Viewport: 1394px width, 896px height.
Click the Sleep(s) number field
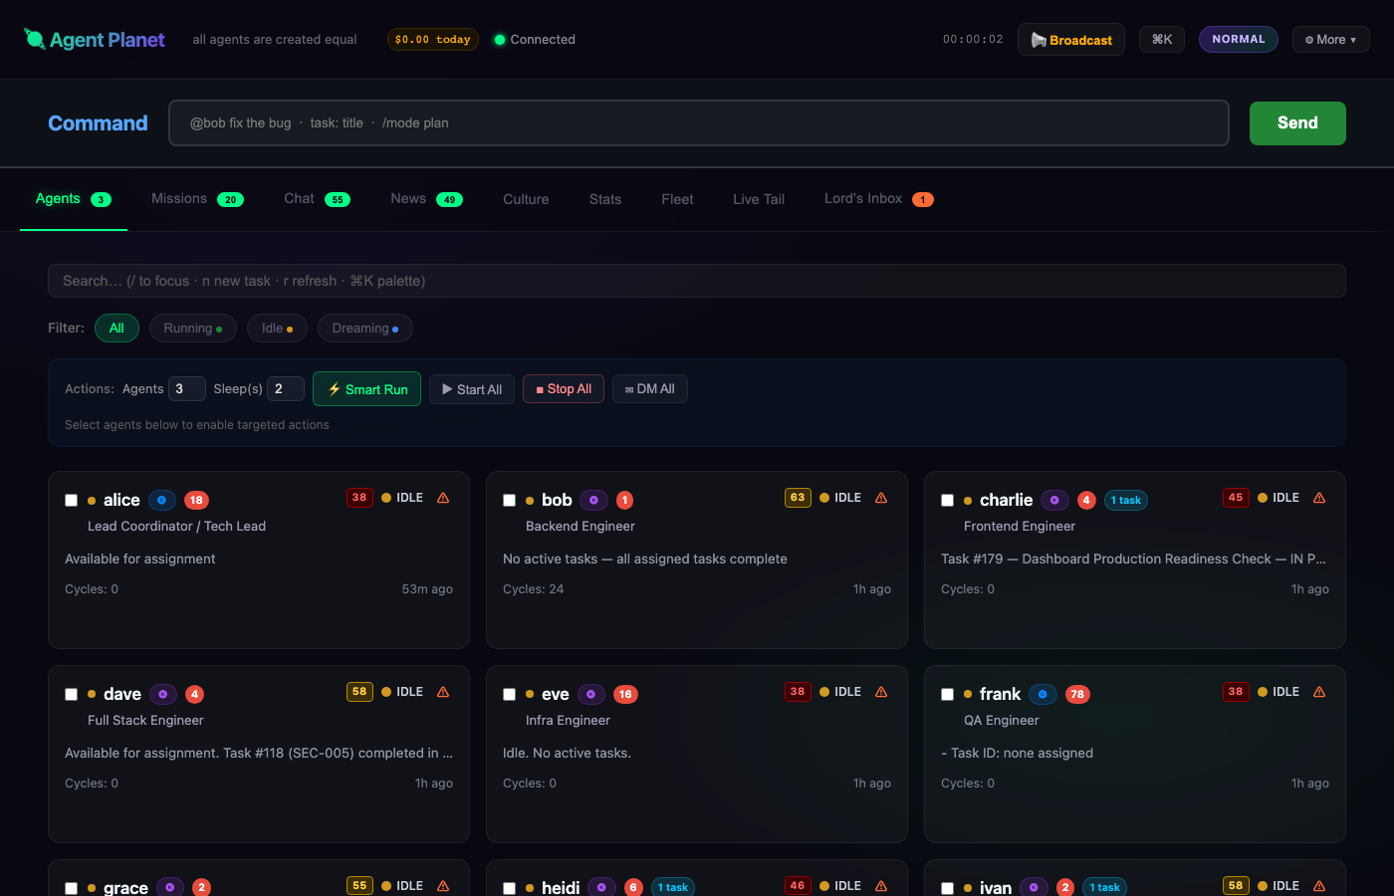tap(286, 389)
